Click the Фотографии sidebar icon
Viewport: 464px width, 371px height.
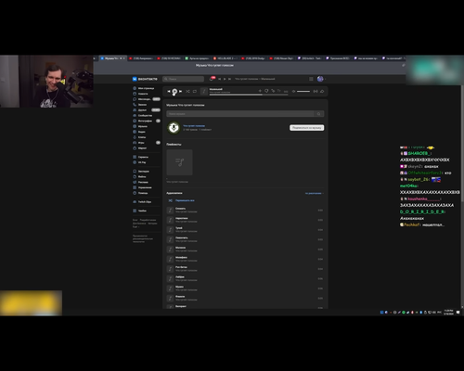[135, 121]
